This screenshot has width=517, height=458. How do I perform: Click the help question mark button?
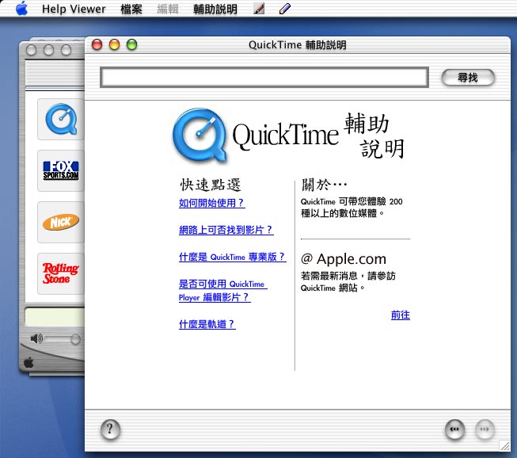(x=111, y=429)
